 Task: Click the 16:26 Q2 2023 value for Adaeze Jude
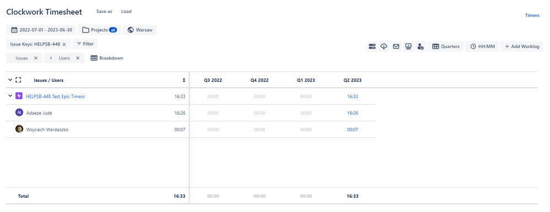tap(353, 113)
